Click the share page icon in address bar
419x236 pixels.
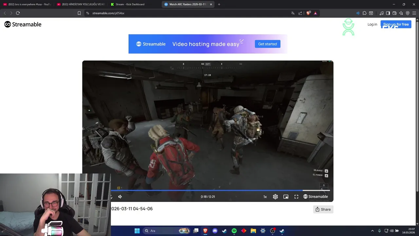click(300, 13)
